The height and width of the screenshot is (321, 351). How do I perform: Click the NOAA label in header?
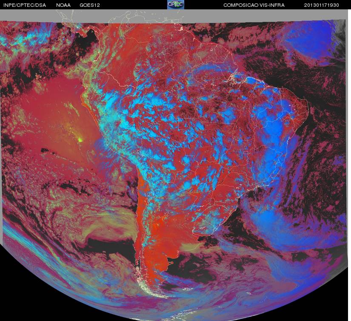coord(63,5)
